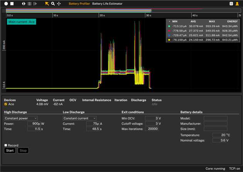
Task: Click the step left-right arrows icon
Action: pyautogui.click(x=23, y=3)
